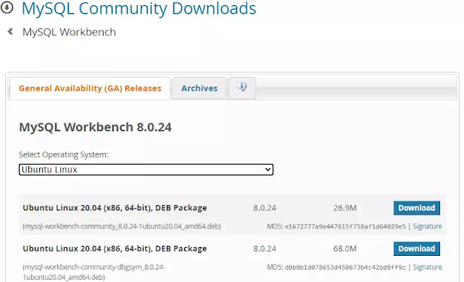This screenshot has width=464, height=282.
Task: Download the 68.0M dbgsym DEB package
Action: point(417,249)
